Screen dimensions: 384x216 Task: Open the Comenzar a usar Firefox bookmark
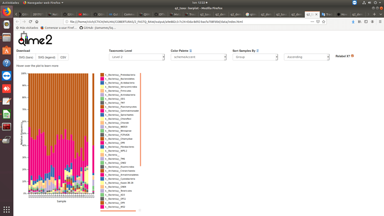[x=58, y=28]
